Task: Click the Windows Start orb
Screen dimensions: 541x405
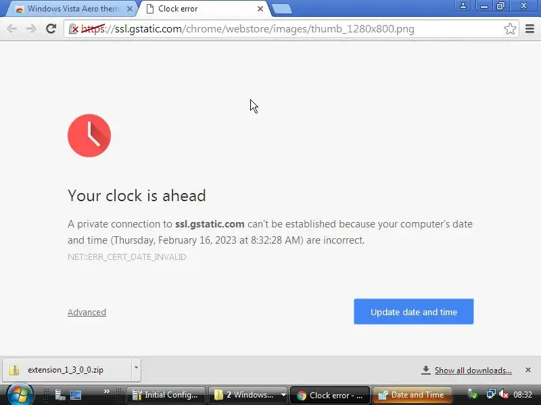Action: [x=20, y=394]
